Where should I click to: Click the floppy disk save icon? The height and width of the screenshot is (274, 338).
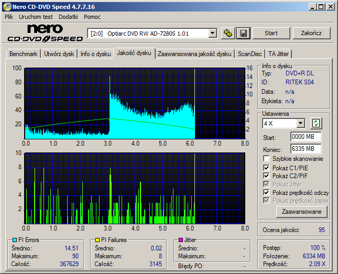[x=243, y=33]
